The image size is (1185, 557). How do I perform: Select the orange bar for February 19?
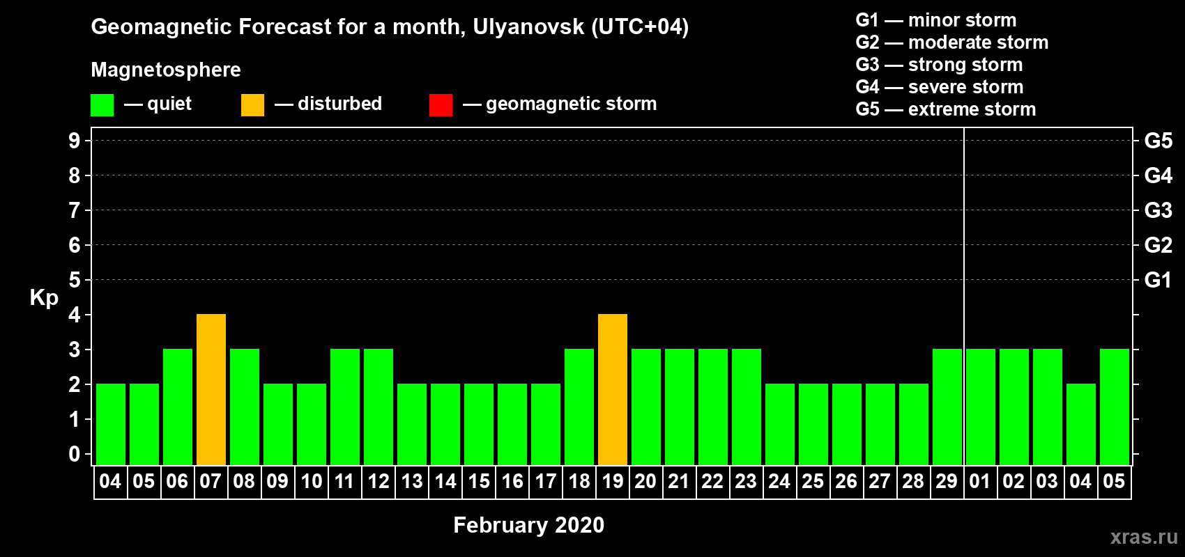tap(613, 389)
